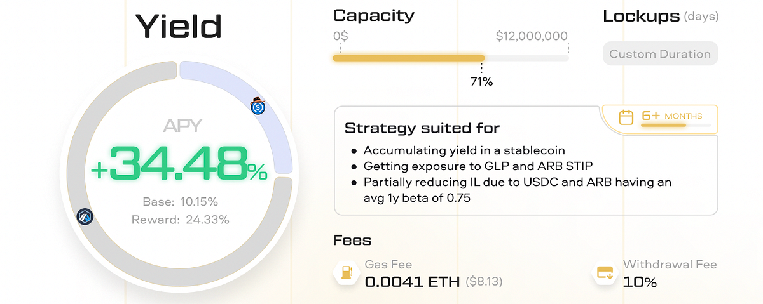Click the calendar icon beside 6+ months
Screen dimensions: 763x304
(x=626, y=117)
